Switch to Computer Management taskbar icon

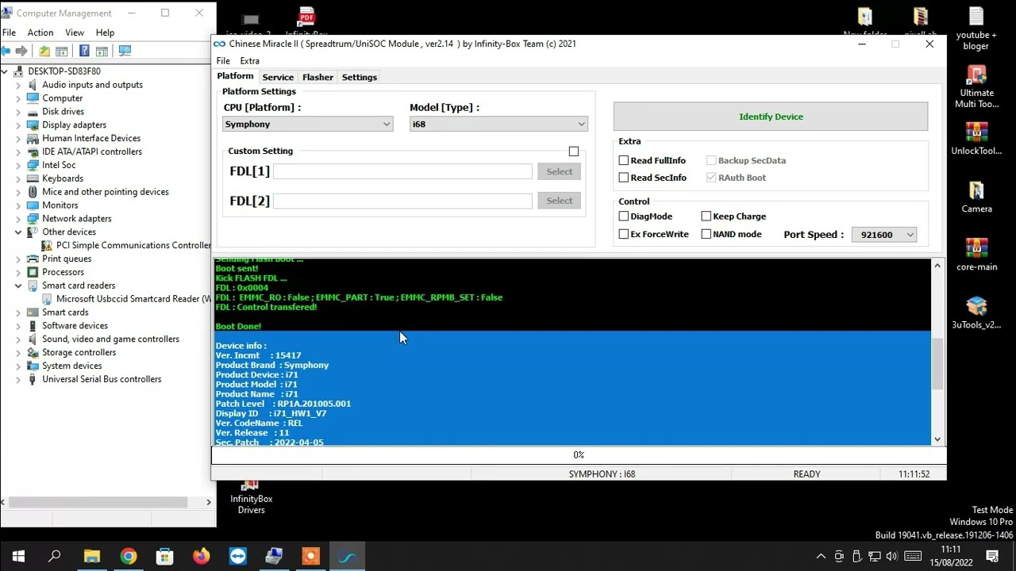point(275,557)
